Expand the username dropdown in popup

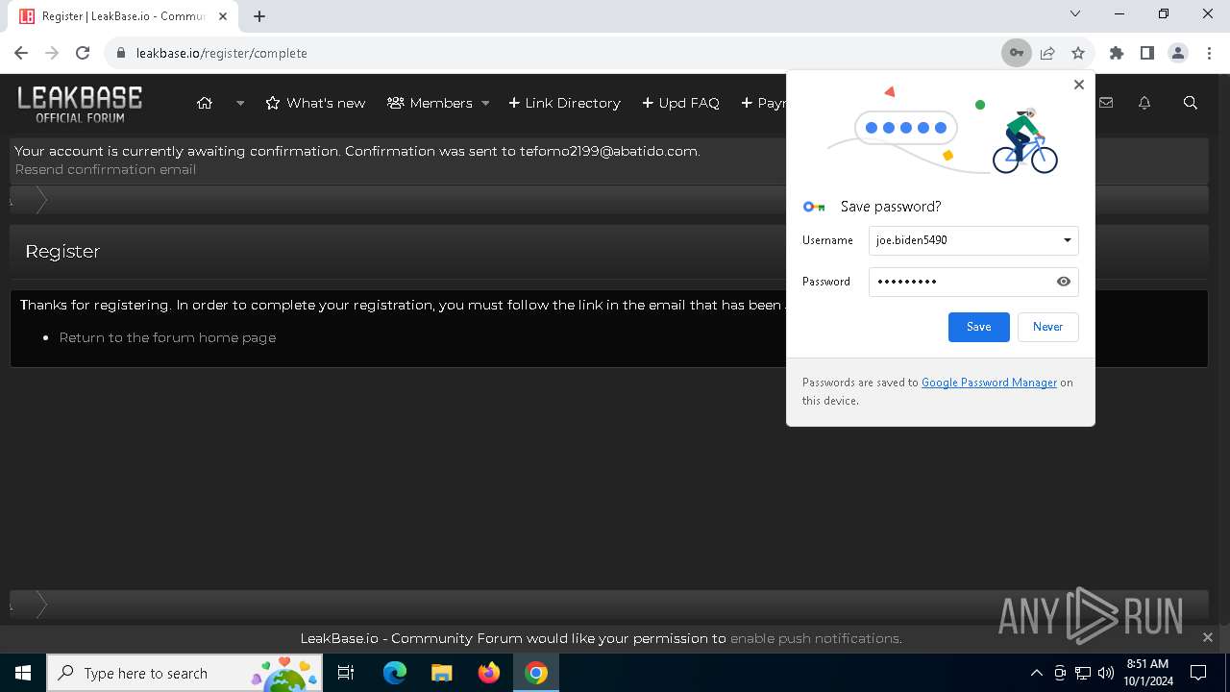tap(1067, 240)
